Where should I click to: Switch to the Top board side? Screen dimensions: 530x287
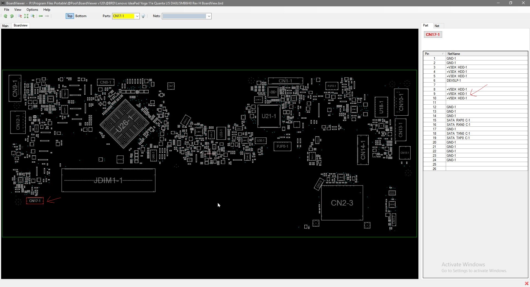70,16
